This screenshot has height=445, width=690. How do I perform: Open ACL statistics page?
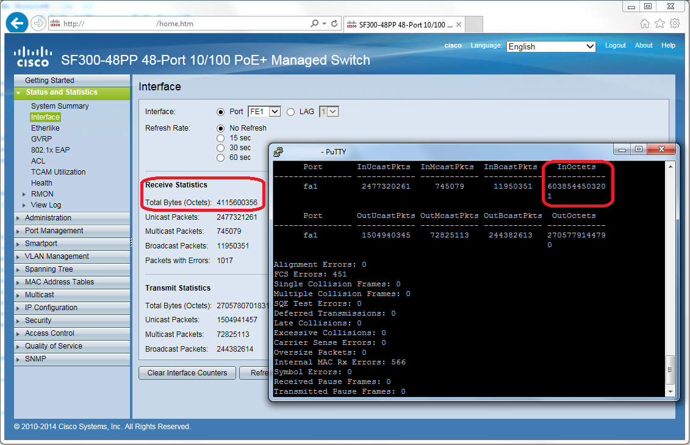click(x=38, y=161)
